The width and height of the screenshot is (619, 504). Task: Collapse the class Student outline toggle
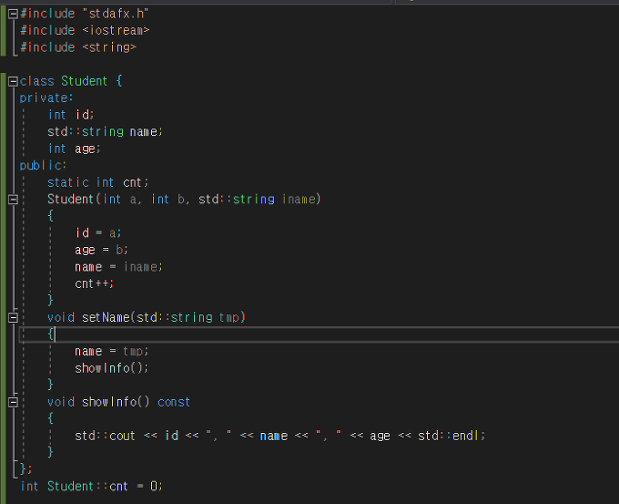click(x=13, y=81)
